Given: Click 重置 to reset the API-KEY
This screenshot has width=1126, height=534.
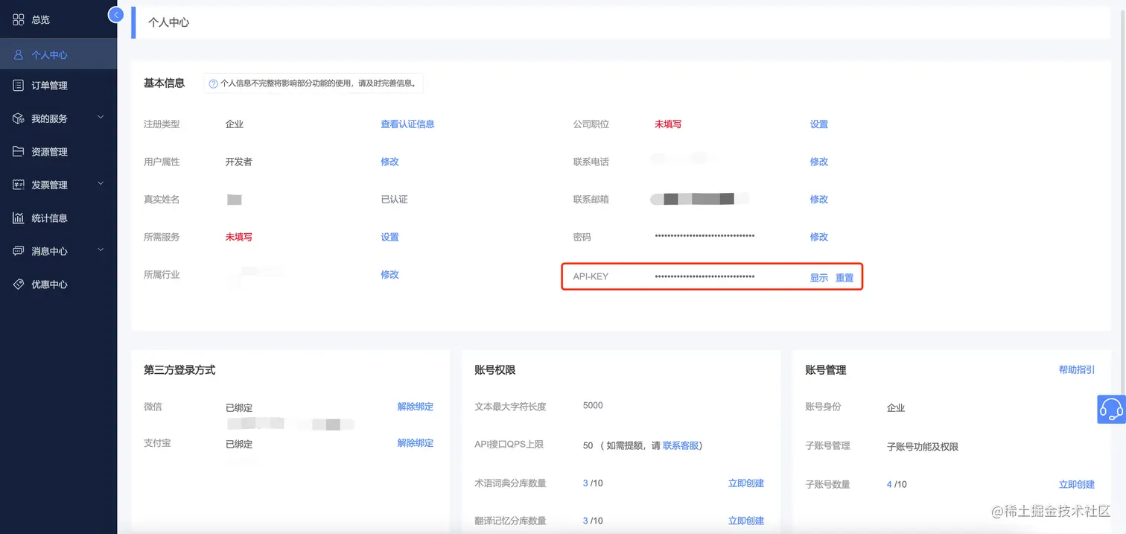Looking at the screenshot, I should point(844,278).
